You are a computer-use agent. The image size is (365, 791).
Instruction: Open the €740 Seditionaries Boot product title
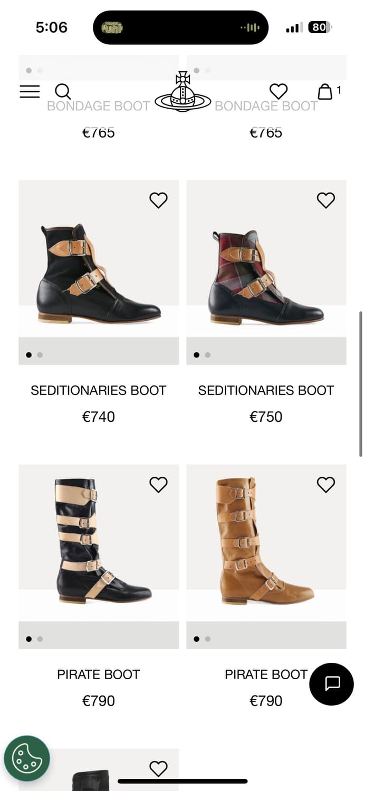pos(99,390)
